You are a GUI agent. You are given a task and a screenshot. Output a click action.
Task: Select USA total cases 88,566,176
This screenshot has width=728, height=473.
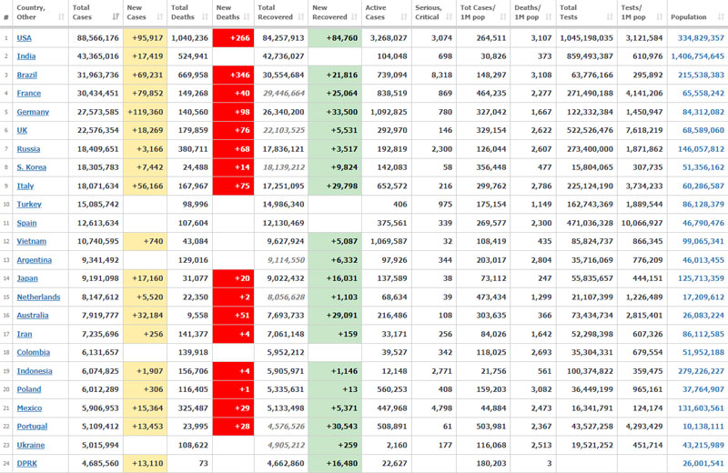click(x=98, y=38)
